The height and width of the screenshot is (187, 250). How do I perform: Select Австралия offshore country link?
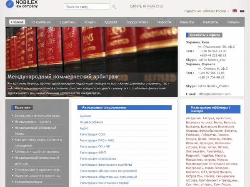(193, 118)
